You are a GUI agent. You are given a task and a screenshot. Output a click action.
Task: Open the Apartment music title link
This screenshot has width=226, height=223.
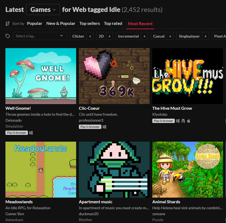(96, 202)
